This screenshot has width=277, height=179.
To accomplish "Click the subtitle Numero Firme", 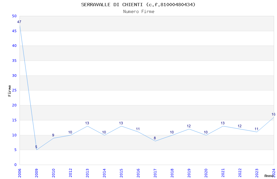I will [139, 12].
